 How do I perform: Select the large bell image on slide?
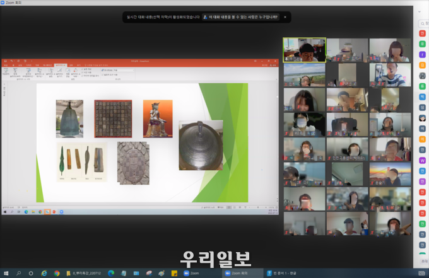pos(201,145)
